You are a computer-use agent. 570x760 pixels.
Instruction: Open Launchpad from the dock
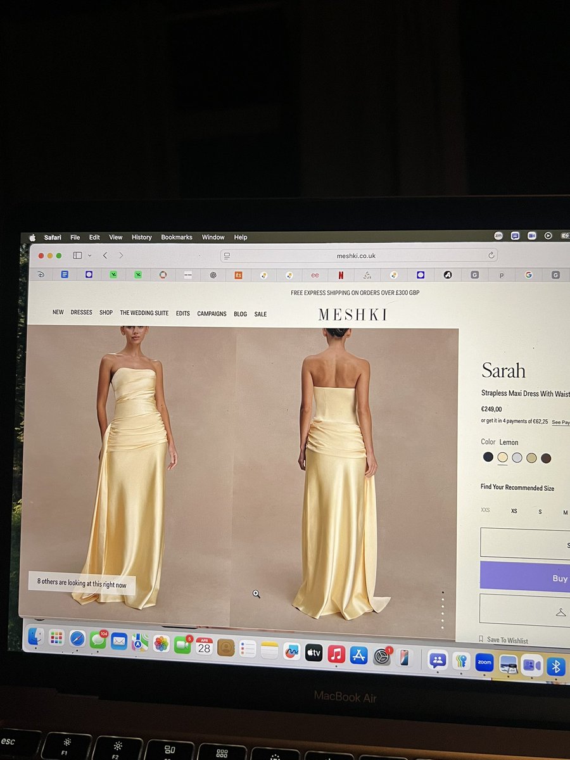(x=56, y=637)
